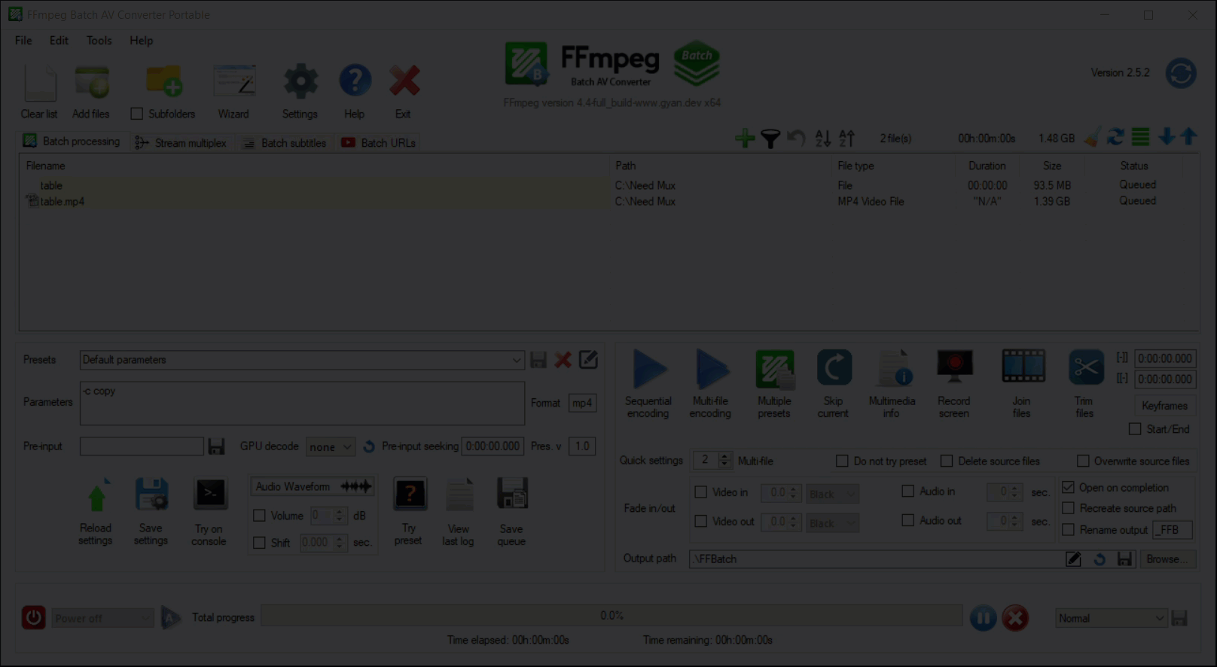Click the Browse... output path button
This screenshot has width=1217, height=667.
(1167, 559)
